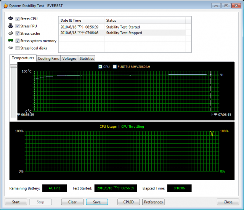Disable the Stress FPU checkbox
The image size is (244, 210).
(18, 26)
